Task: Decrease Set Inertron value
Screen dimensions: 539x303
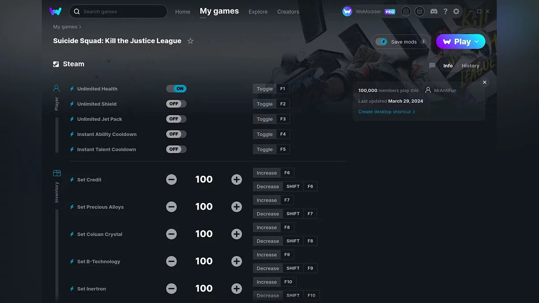Action: 171,289
